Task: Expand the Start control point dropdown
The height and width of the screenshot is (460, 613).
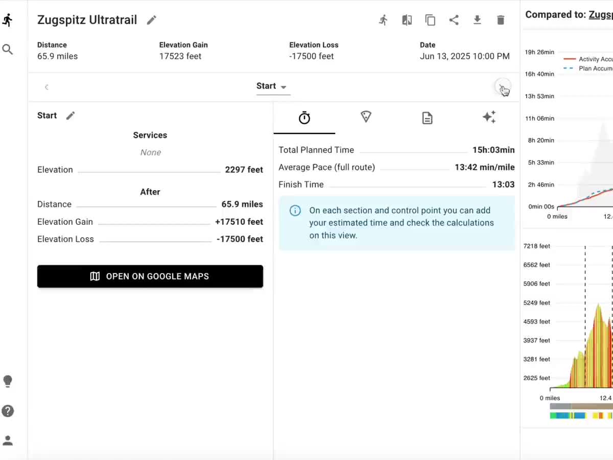Action: click(x=273, y=86)
